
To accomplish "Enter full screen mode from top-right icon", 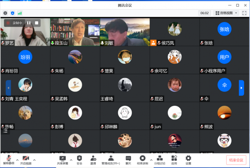I will [x=244, y=13].
